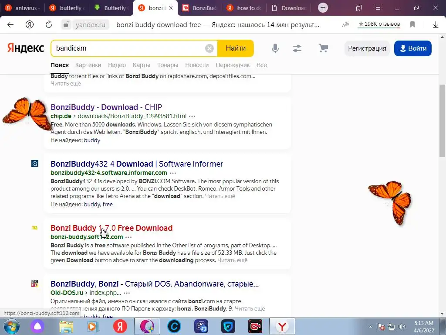Expand Читать ещё in Software Informer snippet
This screenshot has height=335, width=446.
pyautogui.click(x=220, y=196)
